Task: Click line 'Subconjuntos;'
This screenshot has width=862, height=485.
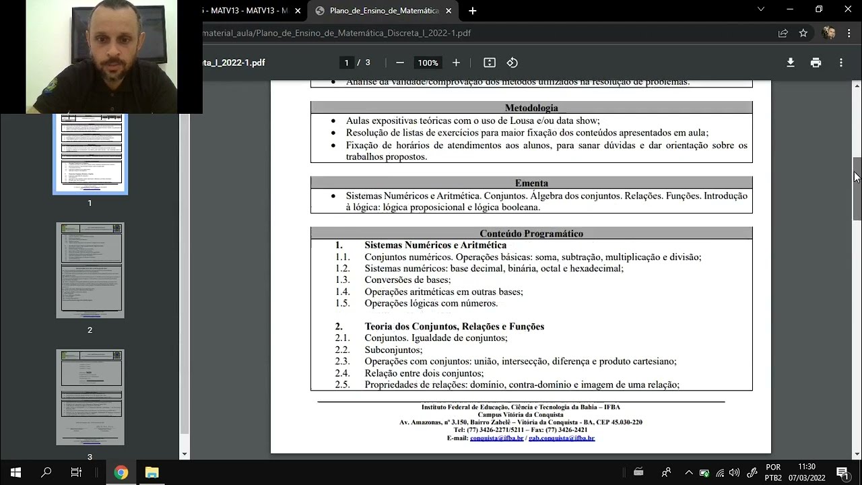Action: tap(393, 350)
